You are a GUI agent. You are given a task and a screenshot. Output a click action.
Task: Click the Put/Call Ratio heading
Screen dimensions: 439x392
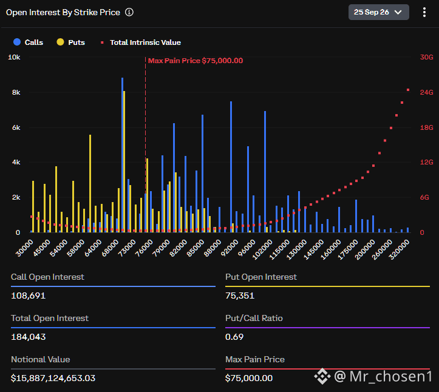(x=254, y=318)
